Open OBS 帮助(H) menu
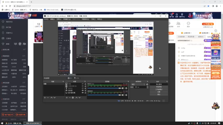 pos(100,19)
